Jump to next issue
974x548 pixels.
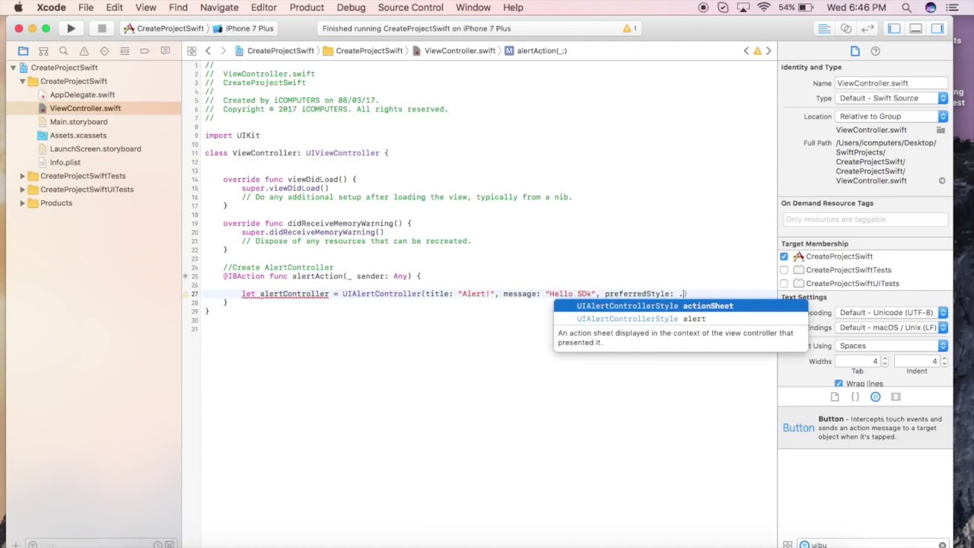point(769,51)
